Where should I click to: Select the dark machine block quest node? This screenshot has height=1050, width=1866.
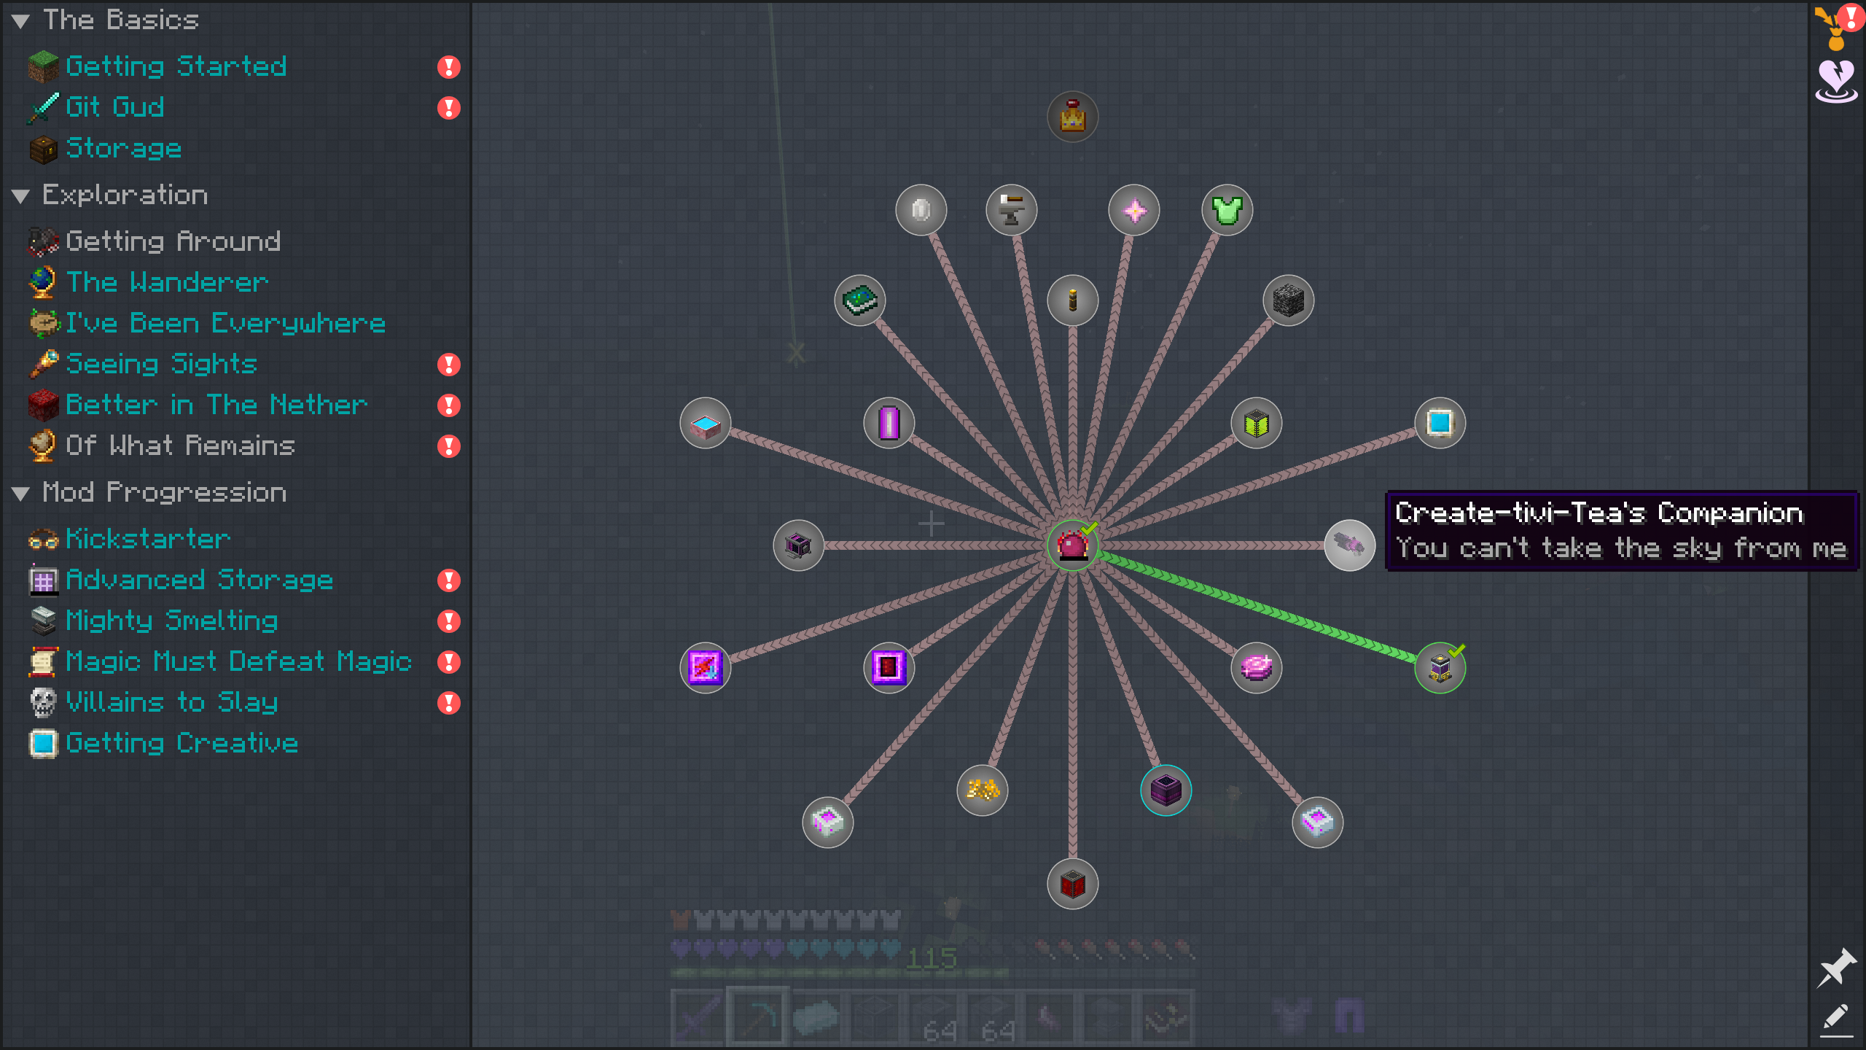click(799, 545)
